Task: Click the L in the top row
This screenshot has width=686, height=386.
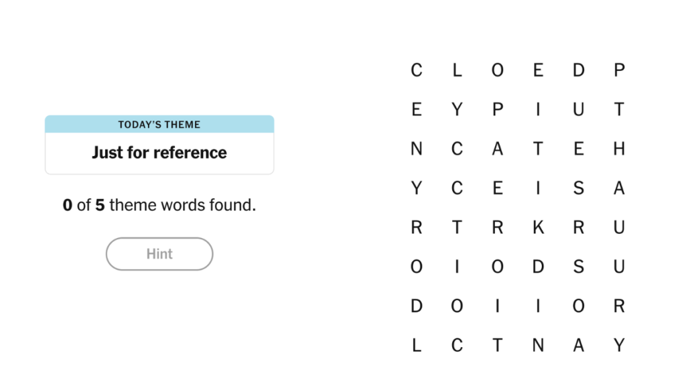Action: click(457, 70)
